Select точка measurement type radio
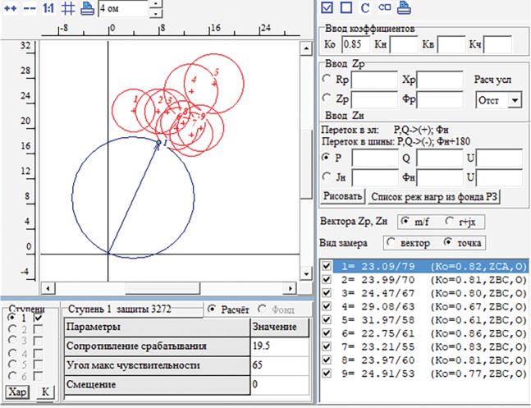This screenshot has width=531, height=408. point(448,242)
